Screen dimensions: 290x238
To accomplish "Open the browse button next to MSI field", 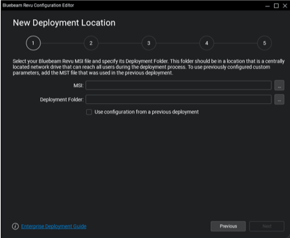I will 279,85.
